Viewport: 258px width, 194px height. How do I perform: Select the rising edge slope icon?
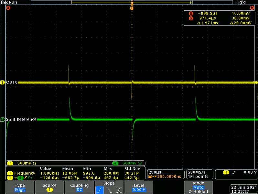tap(99, 190)
